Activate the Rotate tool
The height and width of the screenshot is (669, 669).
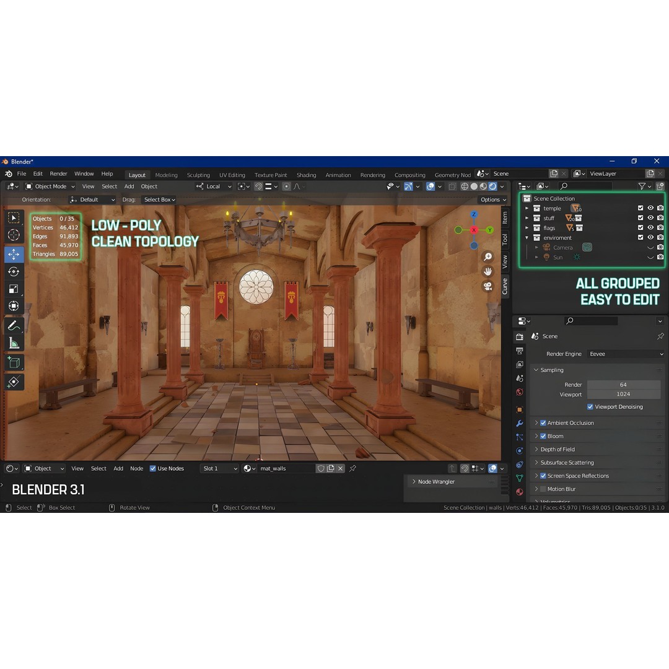pos(14,271)
